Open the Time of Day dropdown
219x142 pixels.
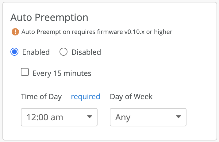(59, 117)
